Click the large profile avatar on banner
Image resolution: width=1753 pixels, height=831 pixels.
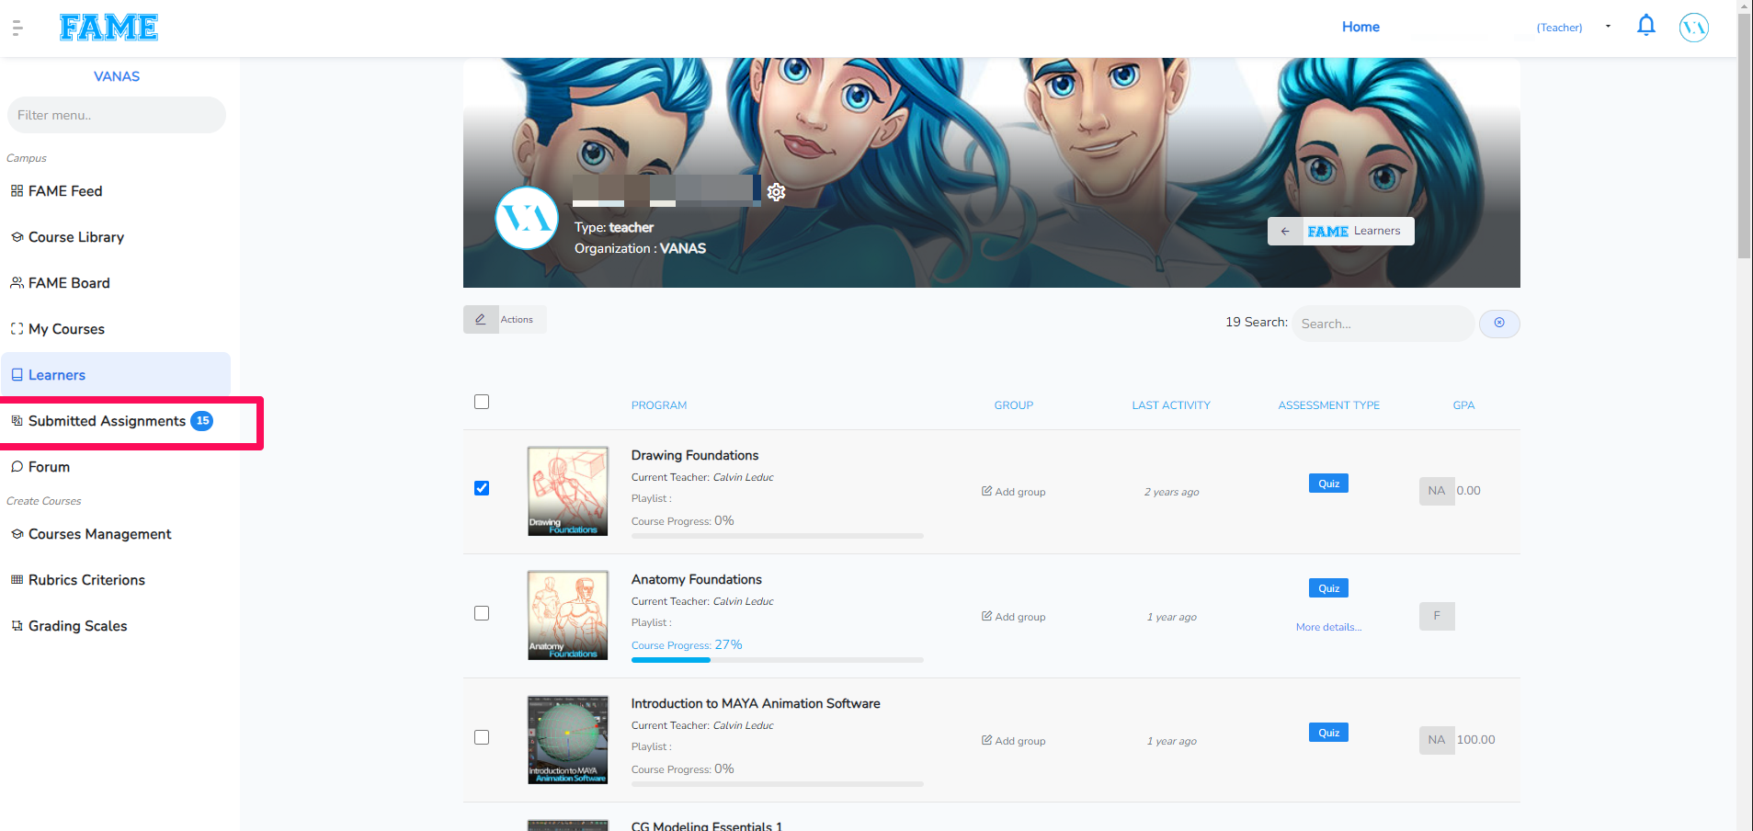[x=527, y=218]
